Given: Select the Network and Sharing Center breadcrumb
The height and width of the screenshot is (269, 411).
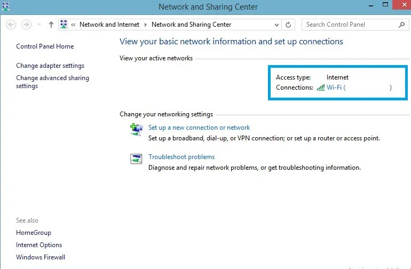Looking at the screenshot, I should (191, 25).
